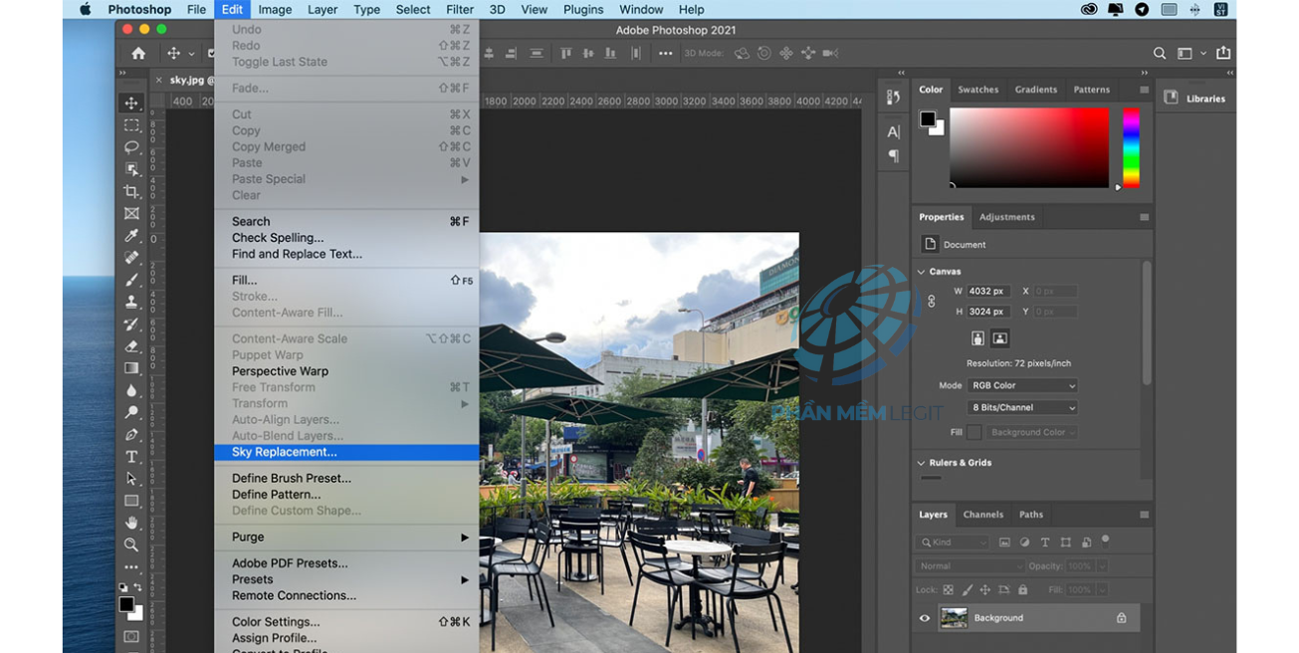Select the History Brush tool
Image resolution: width=1299 pixels, height=653 pixels.
[131, 324]
